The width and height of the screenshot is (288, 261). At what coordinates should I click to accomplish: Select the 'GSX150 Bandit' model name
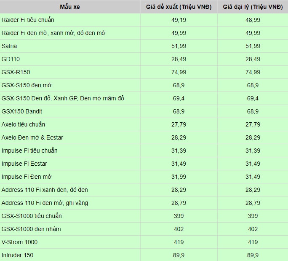click(x=21, y=111)
